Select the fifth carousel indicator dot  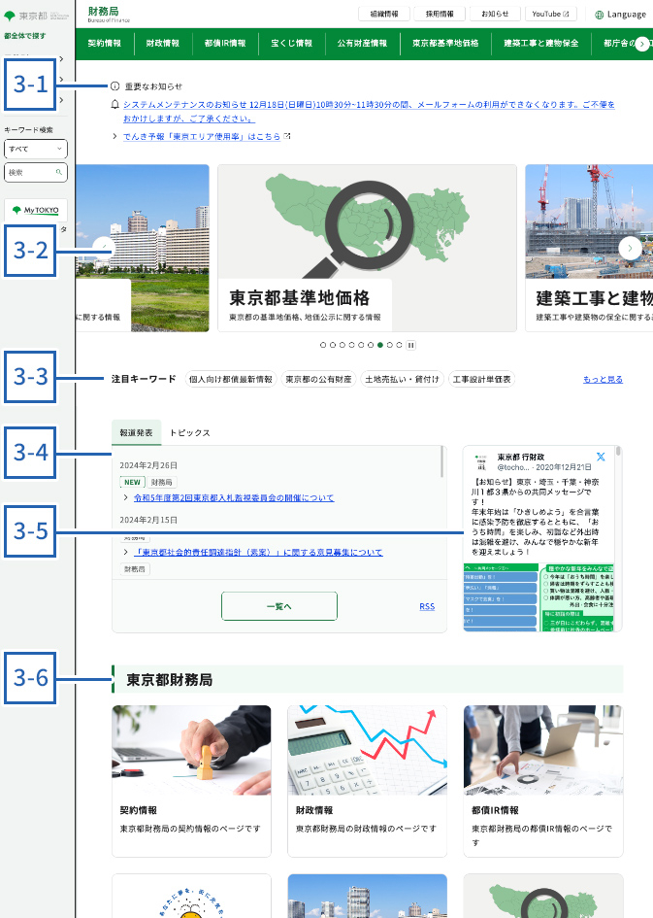[361, 345]
